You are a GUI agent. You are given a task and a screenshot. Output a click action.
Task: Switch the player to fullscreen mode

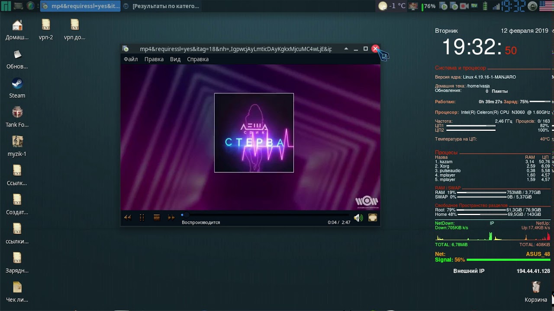[373, 218]
